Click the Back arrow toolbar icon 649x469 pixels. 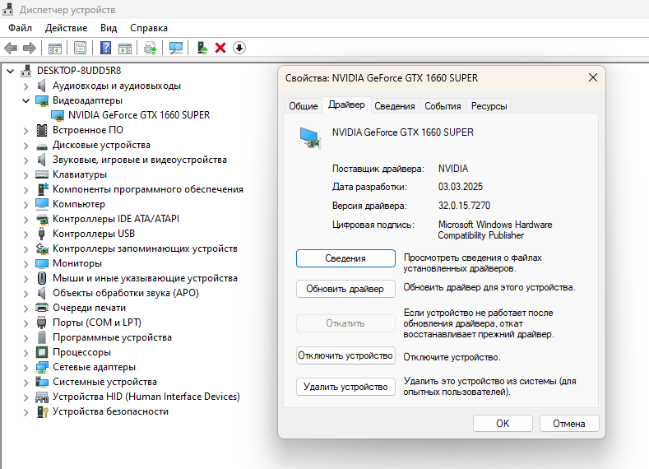click(x=11, y=48)
